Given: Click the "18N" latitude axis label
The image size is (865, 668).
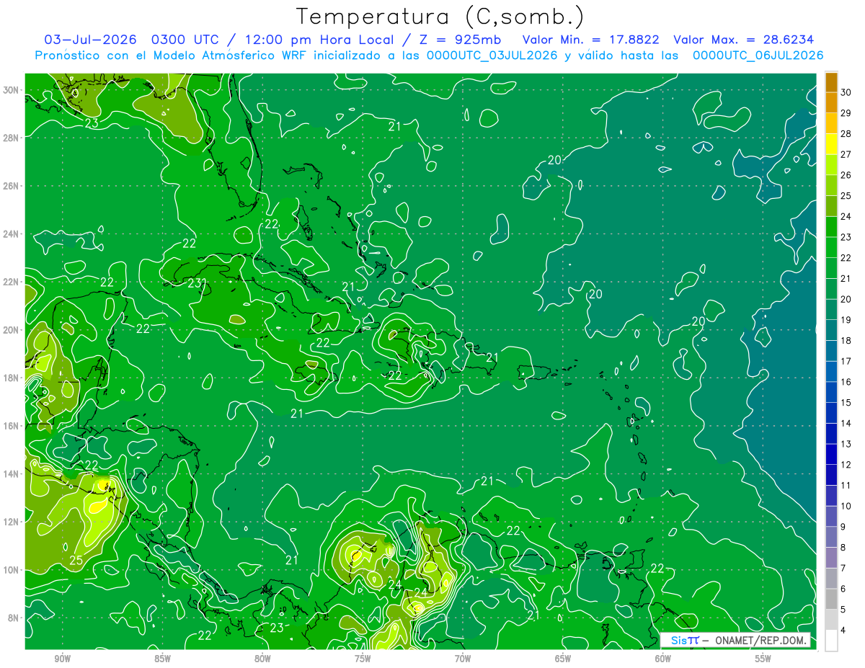Looking at the screenshot, I should pyautogui.click(x=12, y=378).
